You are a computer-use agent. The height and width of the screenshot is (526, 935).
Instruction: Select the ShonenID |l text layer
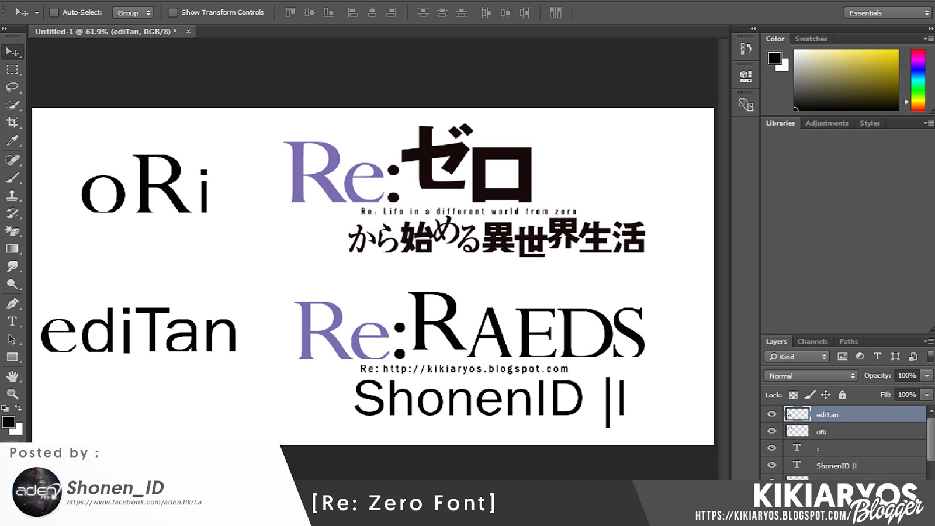pos(836,465)
